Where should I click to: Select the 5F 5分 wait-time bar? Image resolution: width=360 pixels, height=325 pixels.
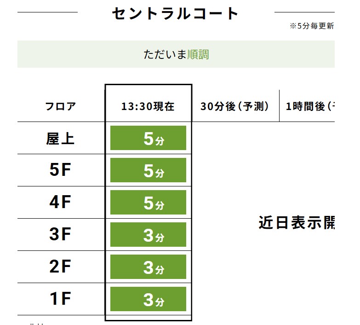[x=148, y=170]
